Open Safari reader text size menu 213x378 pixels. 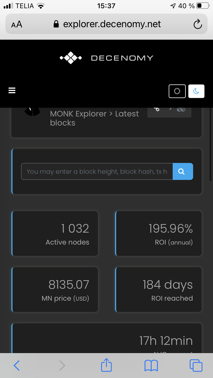pos(17,24)
